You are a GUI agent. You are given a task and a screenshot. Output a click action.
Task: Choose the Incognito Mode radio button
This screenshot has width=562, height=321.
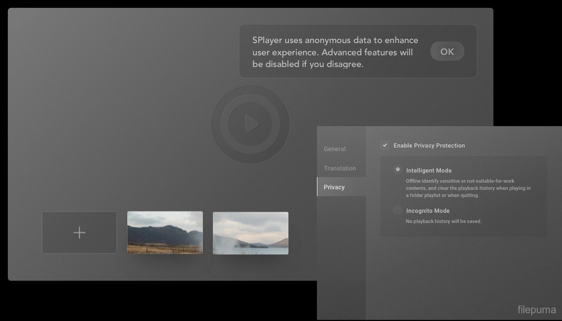pos(398,210)
